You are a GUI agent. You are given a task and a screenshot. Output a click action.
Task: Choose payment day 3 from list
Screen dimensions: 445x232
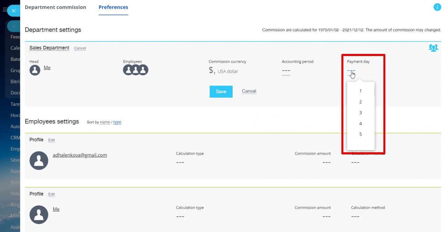pyautogui.click(x=361, y=113)
